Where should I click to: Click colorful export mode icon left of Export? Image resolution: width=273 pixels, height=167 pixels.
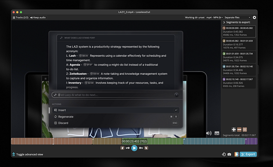pos(236,154)
